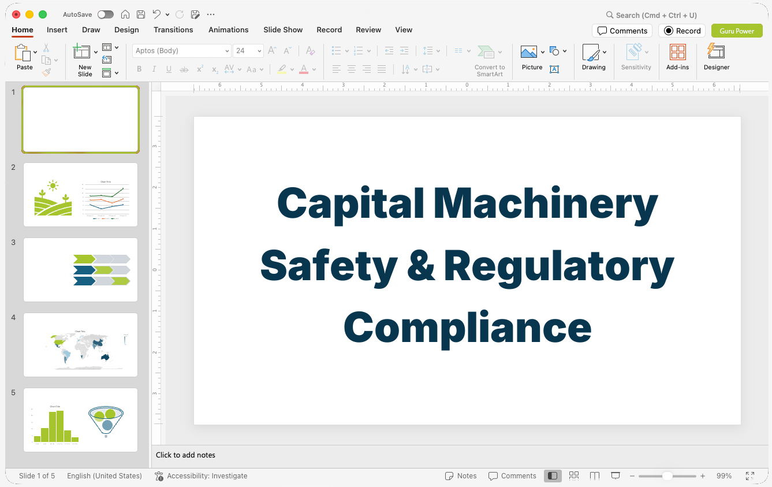Viewport: 772px width, 487px height.
Task: Click the Record button at top right
Action: [x=682, y=31]
